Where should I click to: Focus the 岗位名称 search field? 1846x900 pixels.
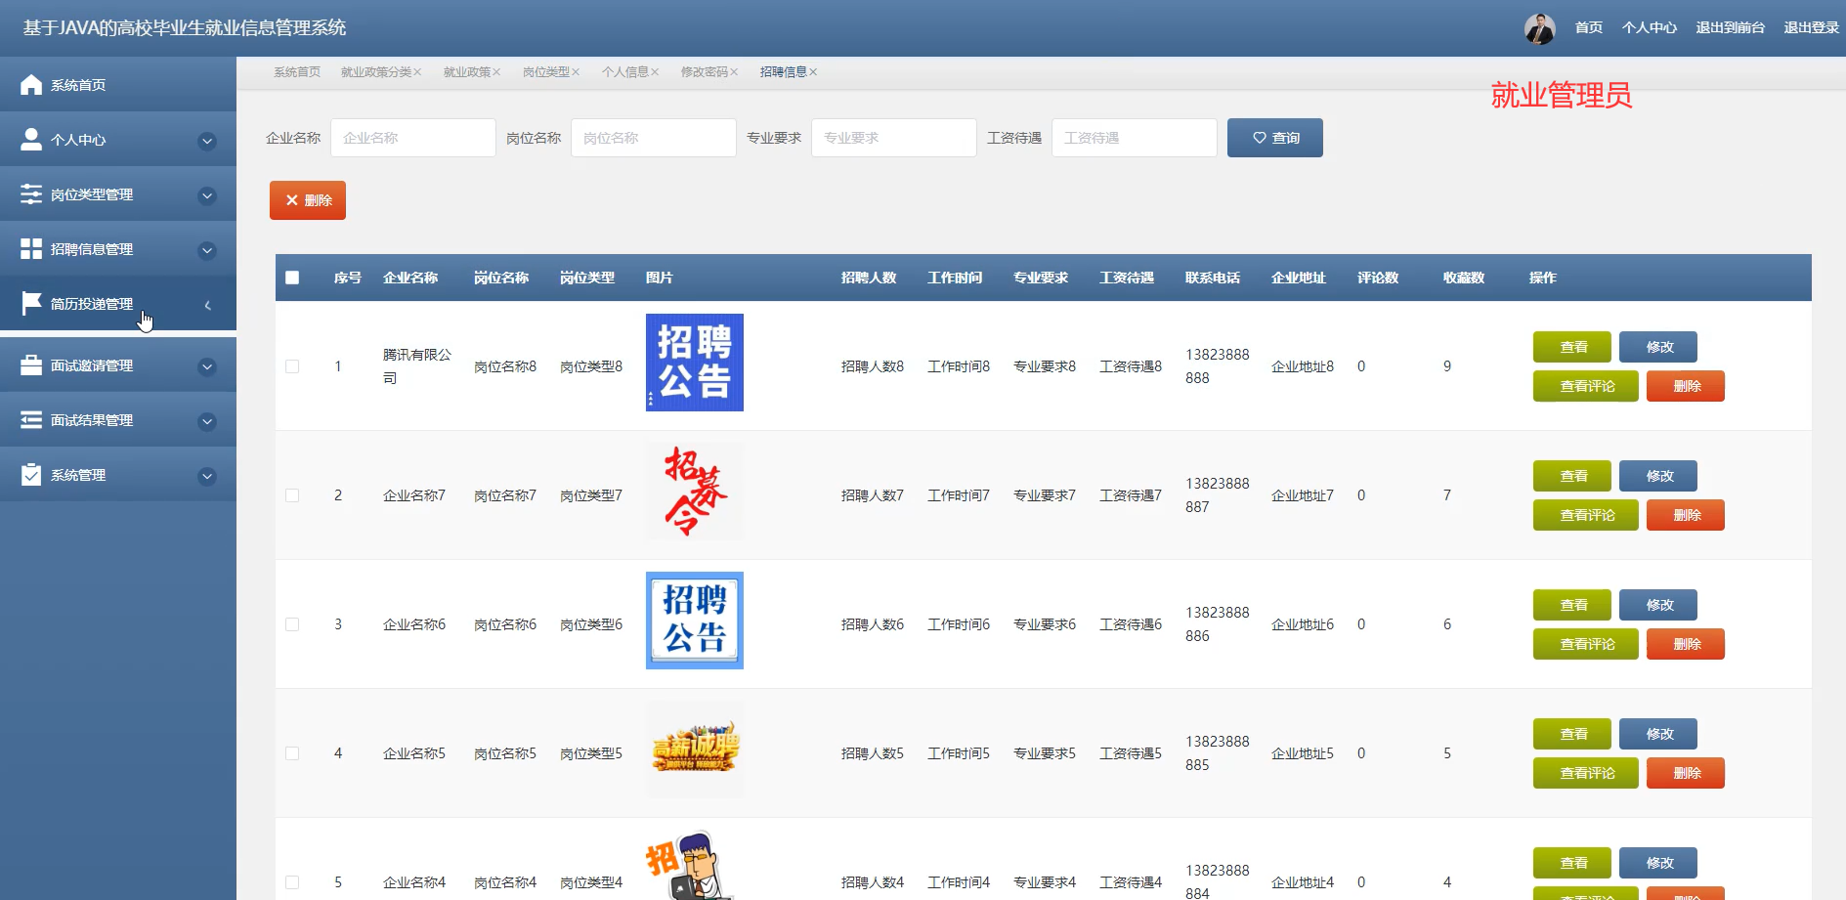point(654,138)
